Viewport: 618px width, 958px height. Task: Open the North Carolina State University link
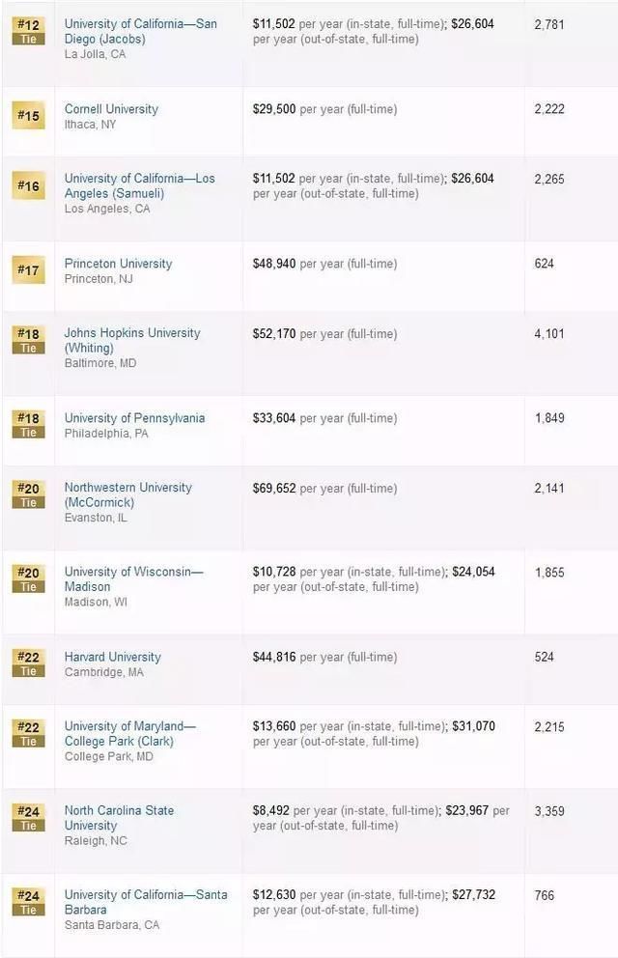(119, 817)
